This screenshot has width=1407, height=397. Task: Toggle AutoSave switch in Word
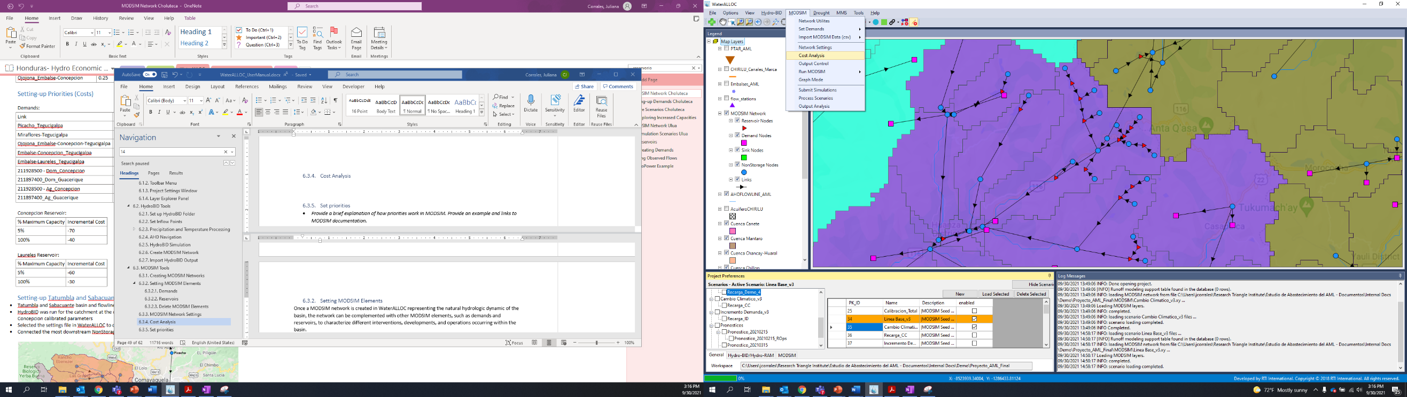[150, 75]
